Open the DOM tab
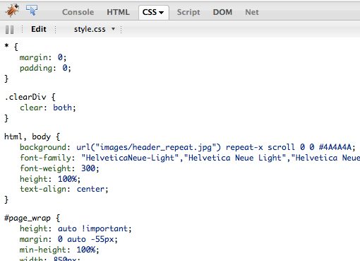The height and width of the screenshot is (261, 360). coord(222,12)
